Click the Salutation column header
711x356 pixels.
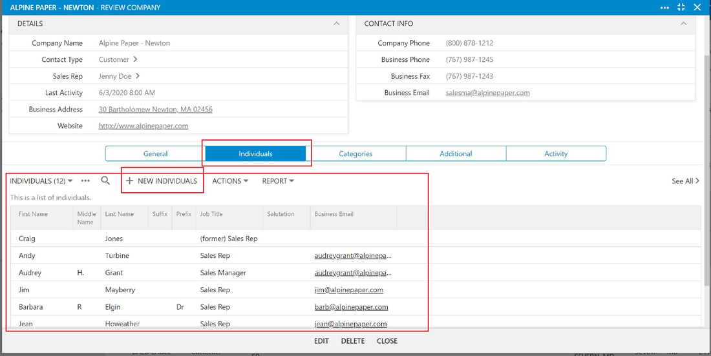[281, 214]
